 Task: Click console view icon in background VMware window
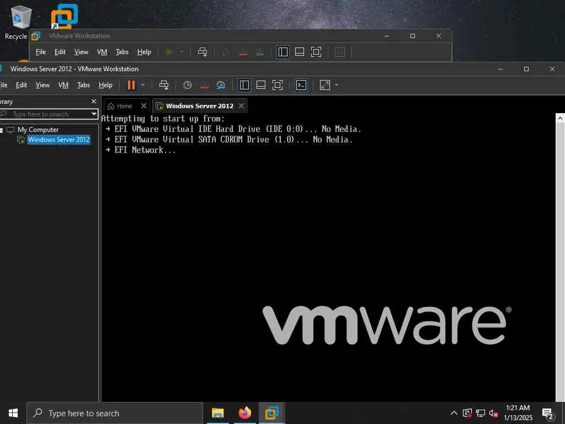click(340, 52)
